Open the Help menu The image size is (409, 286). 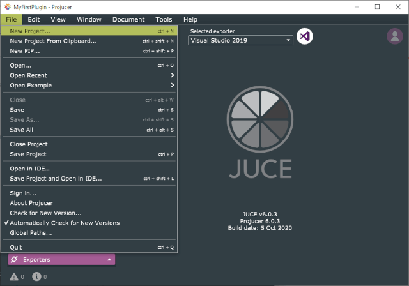[190, 20]
